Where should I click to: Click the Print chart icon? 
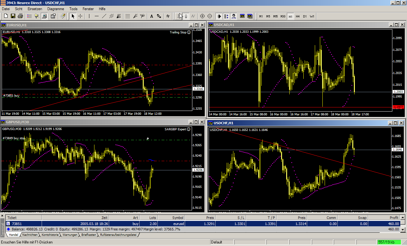pos(20,16)
